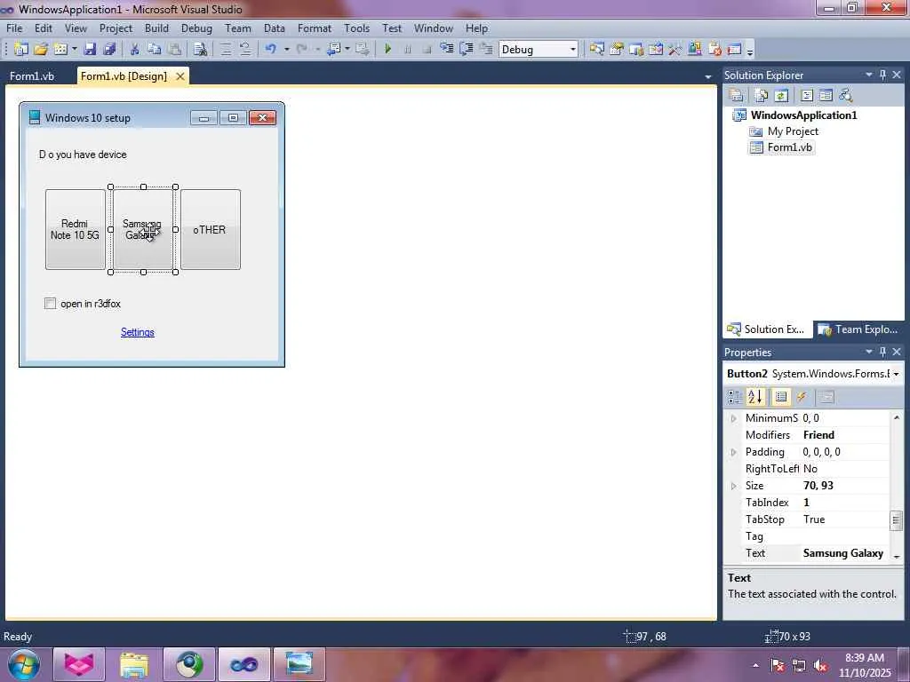Select the 'Redmi Note 10 5G' button
The width and height of the screenshot is (910, 682).
76,229
